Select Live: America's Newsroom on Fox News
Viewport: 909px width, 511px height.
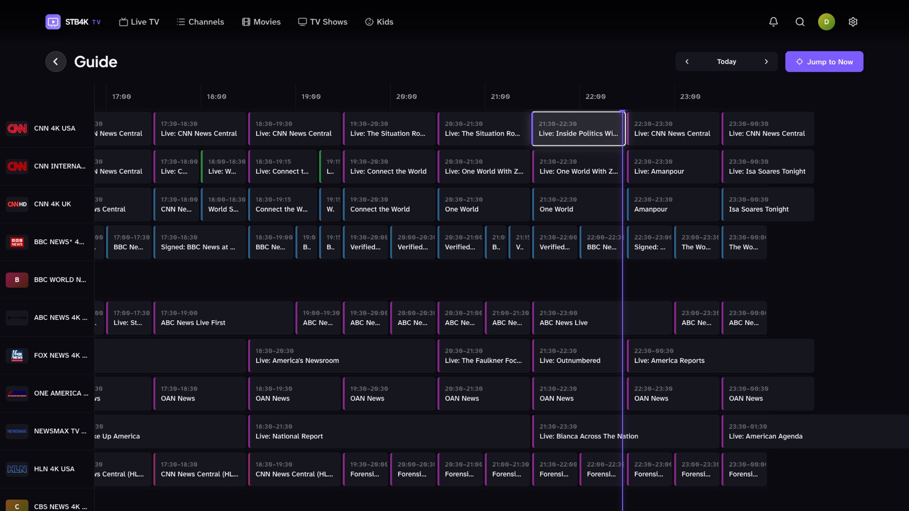(341, 356)
